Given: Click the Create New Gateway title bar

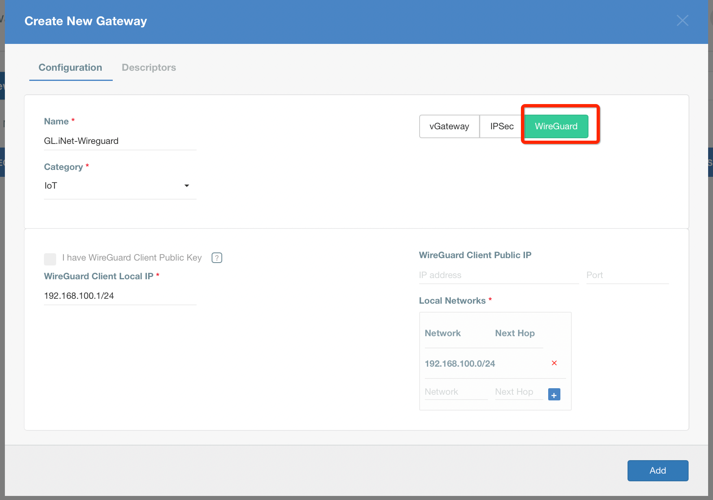Looking at the screenshot, I should click(x=85, y=21).
